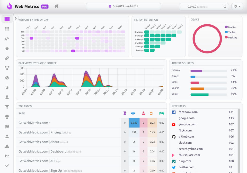Open GetWebMetrics.com | Pricing page row

click(x=91, y=132)
